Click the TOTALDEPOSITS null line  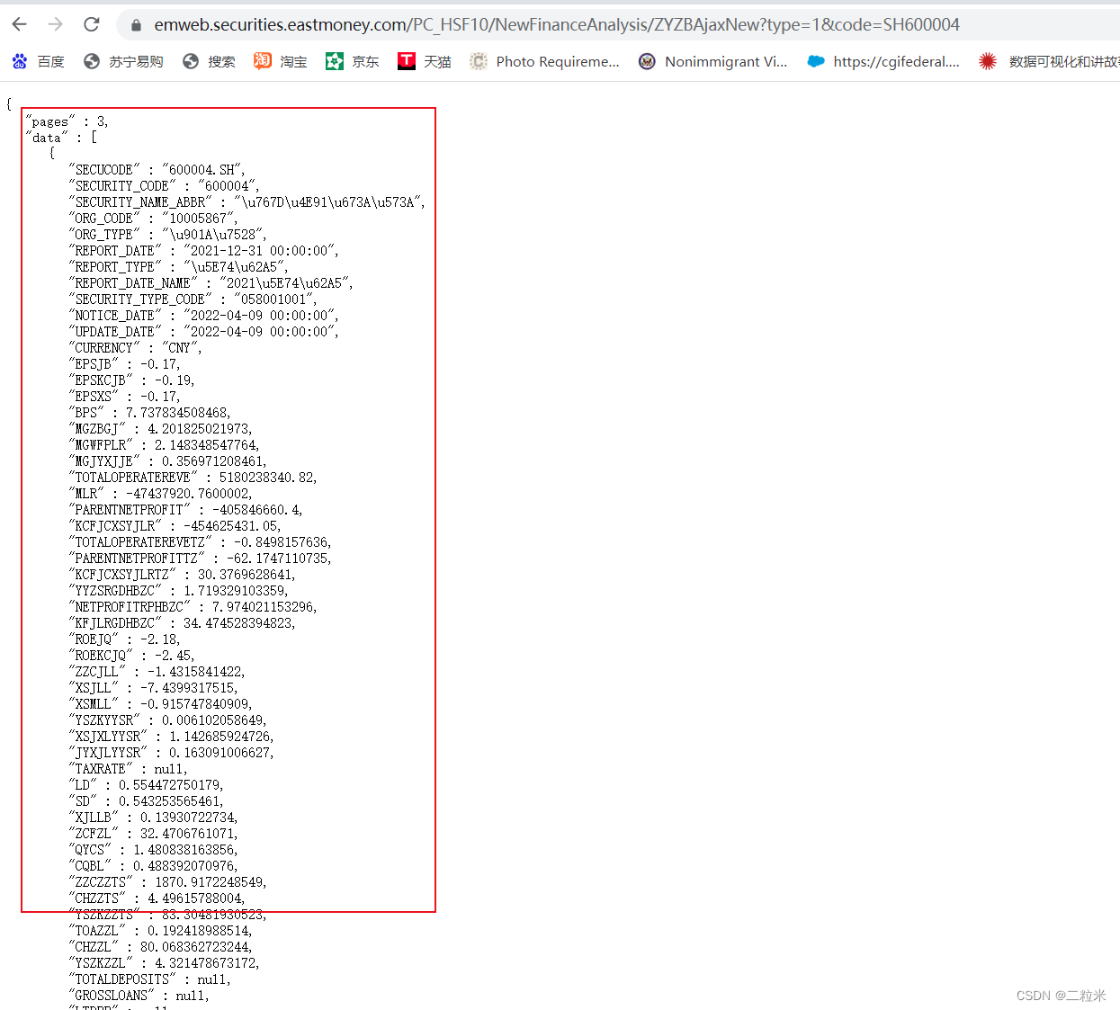click(150, 979)
